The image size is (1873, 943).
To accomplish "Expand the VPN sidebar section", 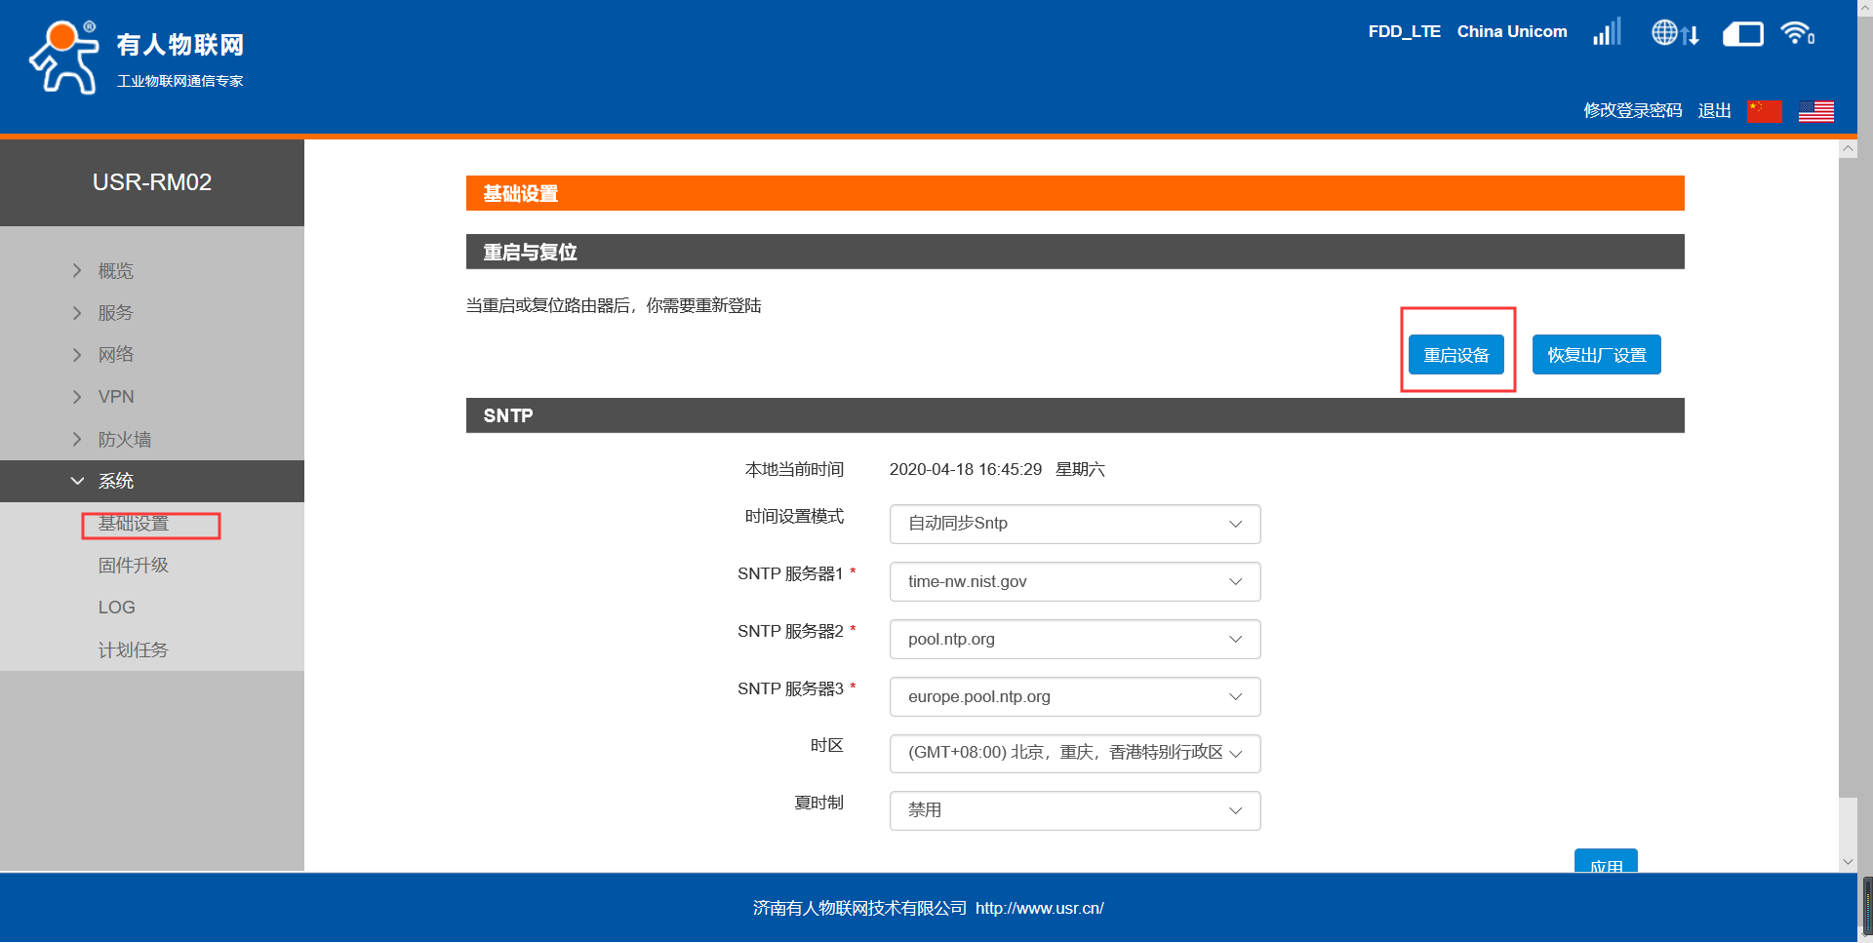I will coord(116,397).
